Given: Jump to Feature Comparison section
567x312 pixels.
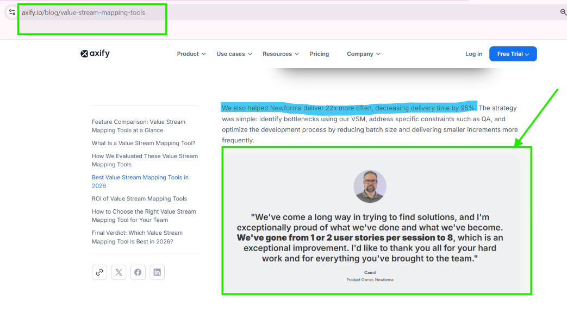Looking at the screenshot, I should [139, 126].
